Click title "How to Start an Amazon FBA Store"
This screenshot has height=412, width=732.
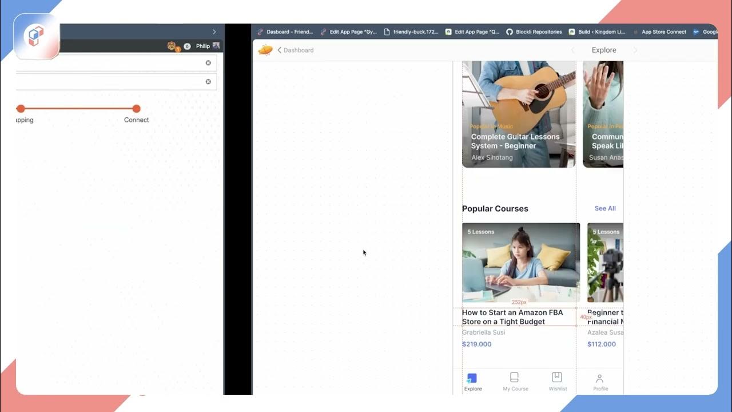pyautogui.click(x=512, y=317)
